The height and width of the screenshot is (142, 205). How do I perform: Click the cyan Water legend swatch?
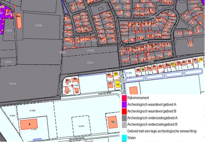tap(124, 138)
